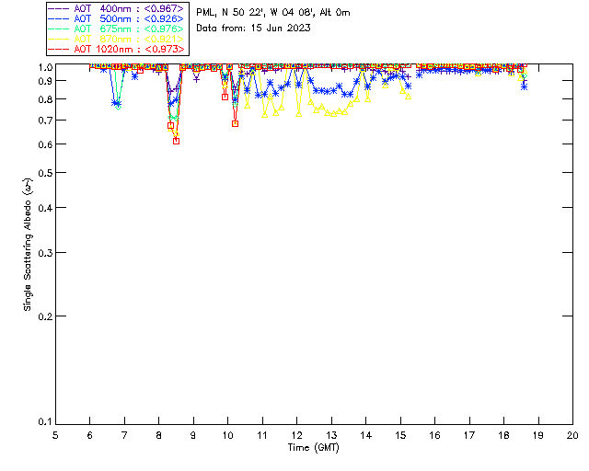Click the red dashed line sample in legend
The height and width of the screenshot is (471, 589).
coord(59,49)
